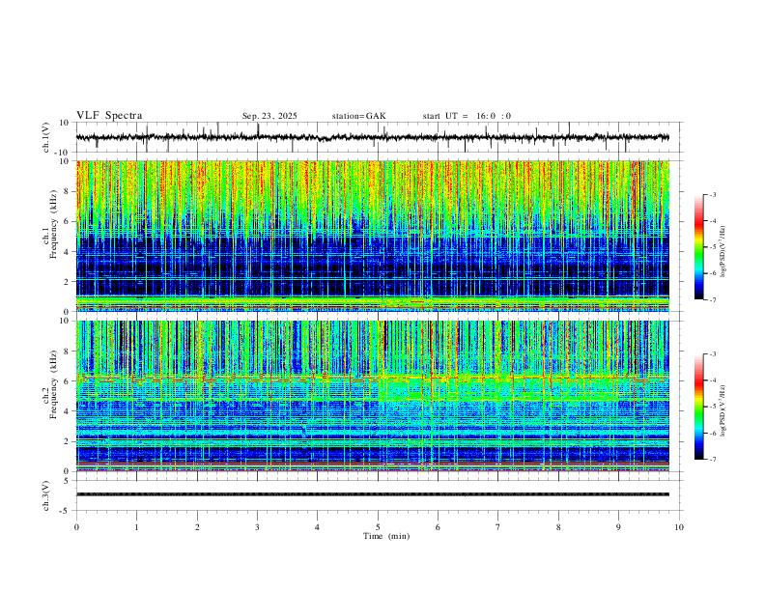This screenshot has width=765, height=591.
Task: Click the upper PSD color scale bar
Action: pyautogui.click(x=698, y=247)
